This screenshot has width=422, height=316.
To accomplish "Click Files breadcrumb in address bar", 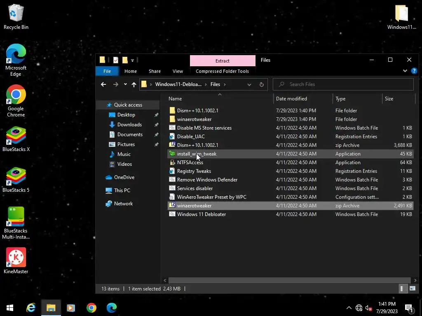I will [215, 84].
